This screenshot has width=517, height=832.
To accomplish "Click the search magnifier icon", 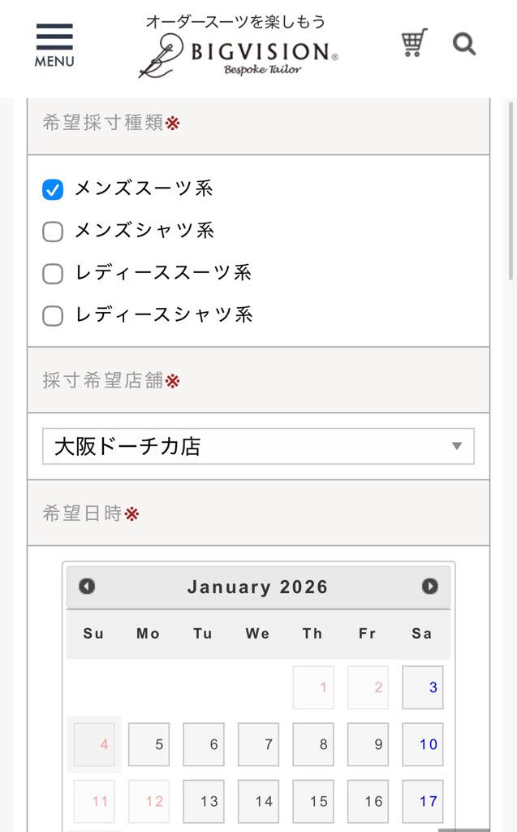I will (464, 44).
